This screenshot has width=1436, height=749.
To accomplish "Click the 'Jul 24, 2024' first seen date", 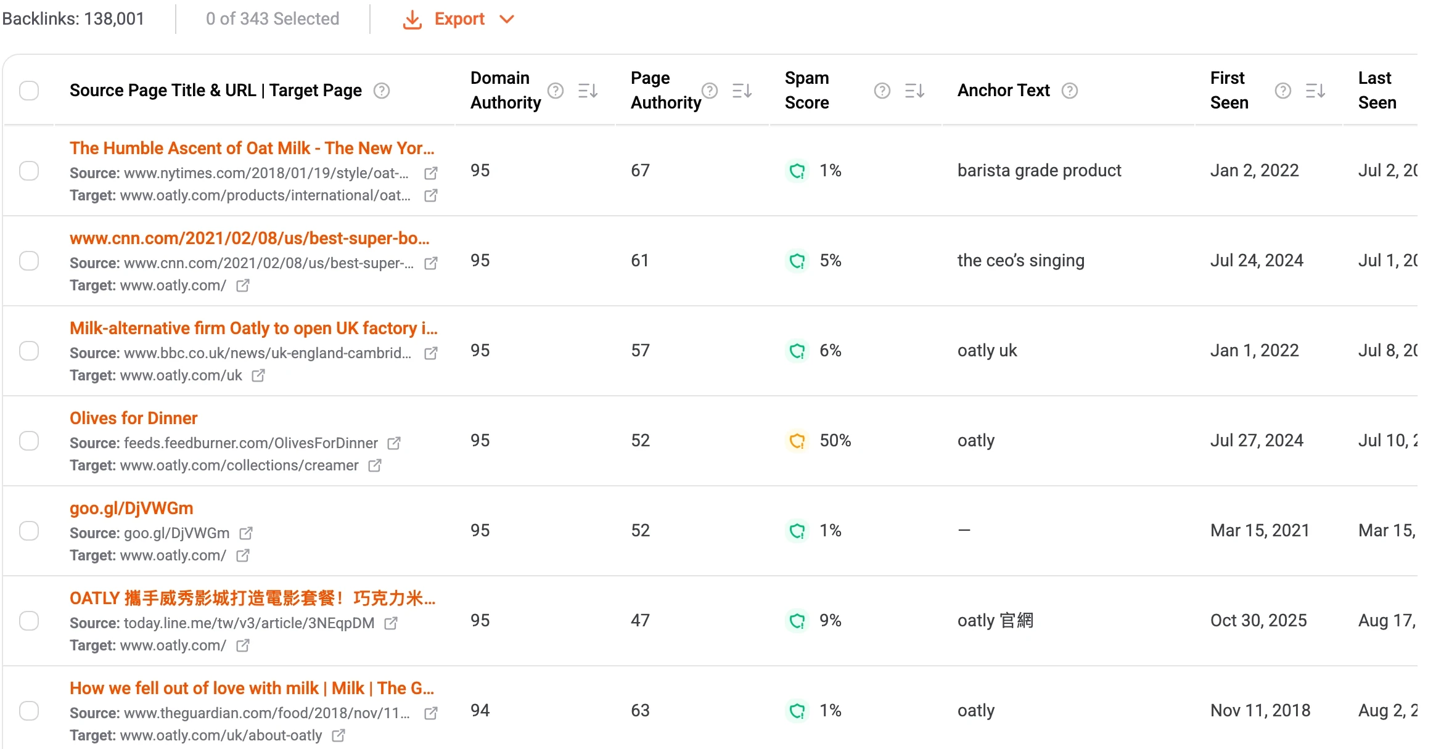I will point(1257,261).
